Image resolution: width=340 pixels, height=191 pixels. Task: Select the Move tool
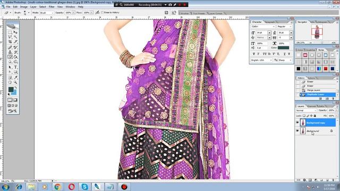click(15, 32)
